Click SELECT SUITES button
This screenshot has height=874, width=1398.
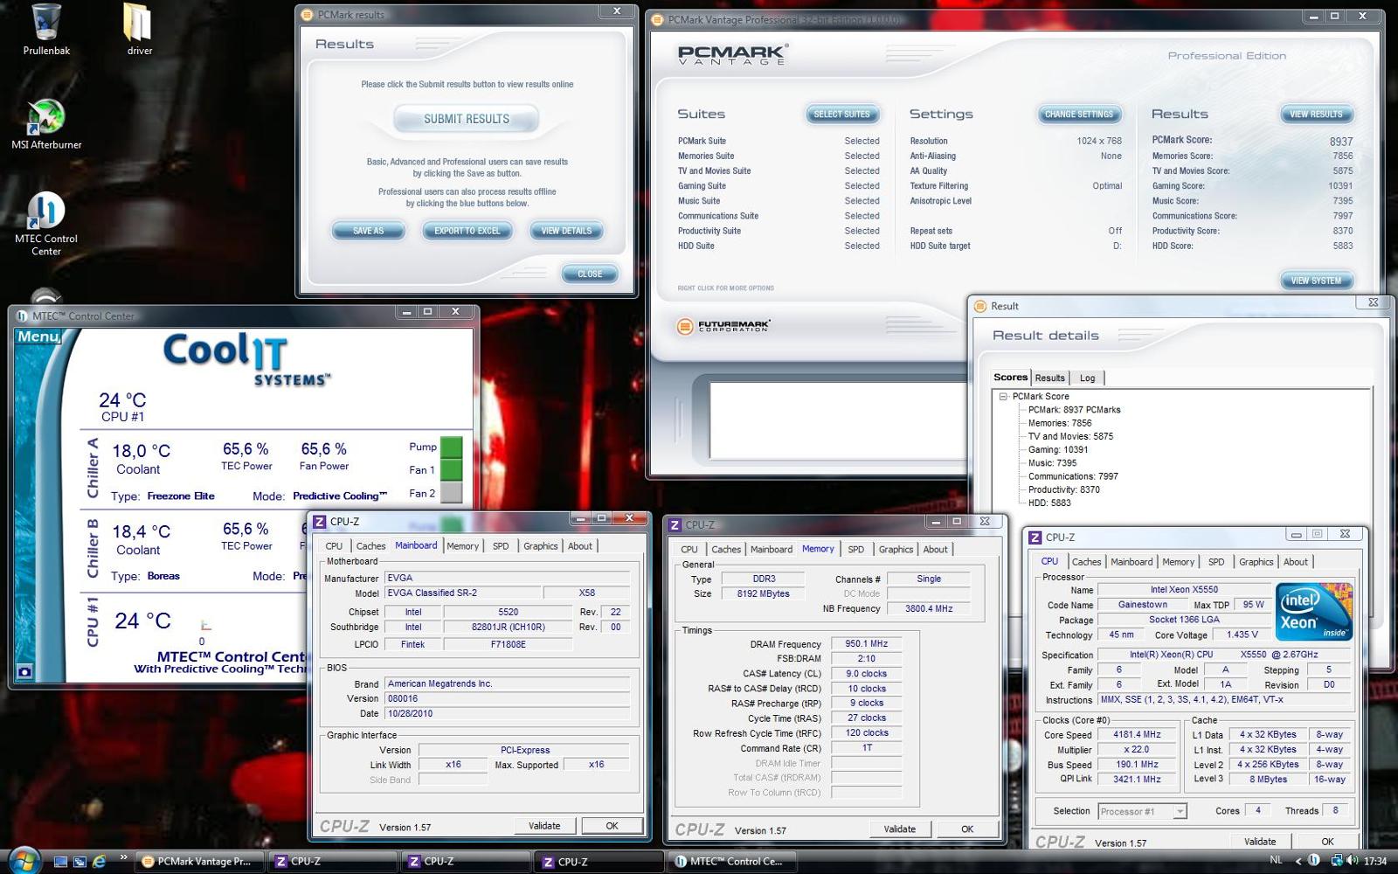[841, 114]
